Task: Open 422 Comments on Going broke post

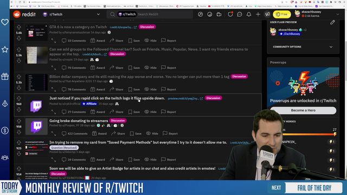Action: 75,134
